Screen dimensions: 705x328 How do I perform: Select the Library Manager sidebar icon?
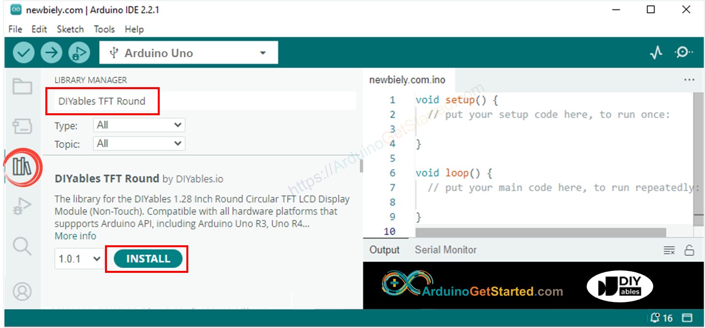[x=22, y=167]
